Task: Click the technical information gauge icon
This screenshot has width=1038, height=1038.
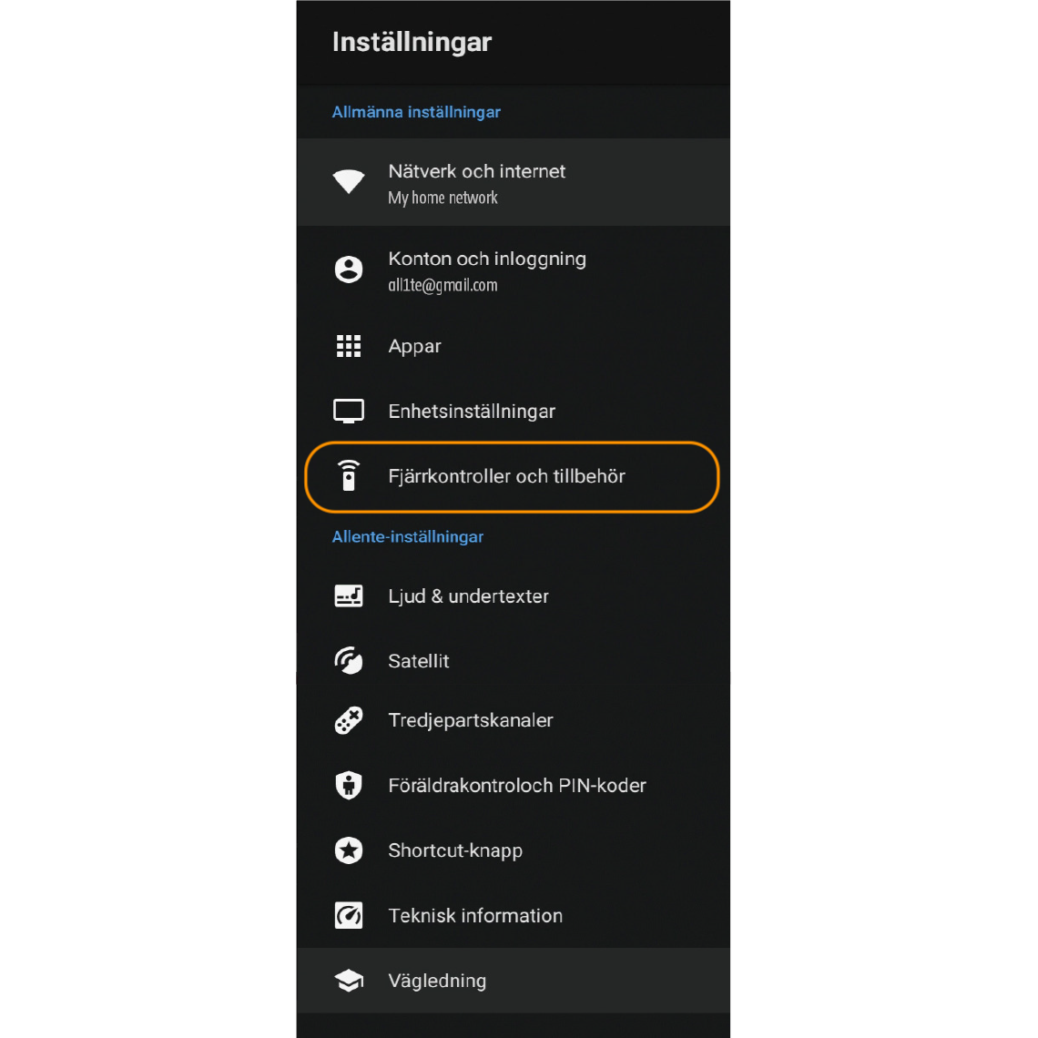Action: click(x=349, y=916)
